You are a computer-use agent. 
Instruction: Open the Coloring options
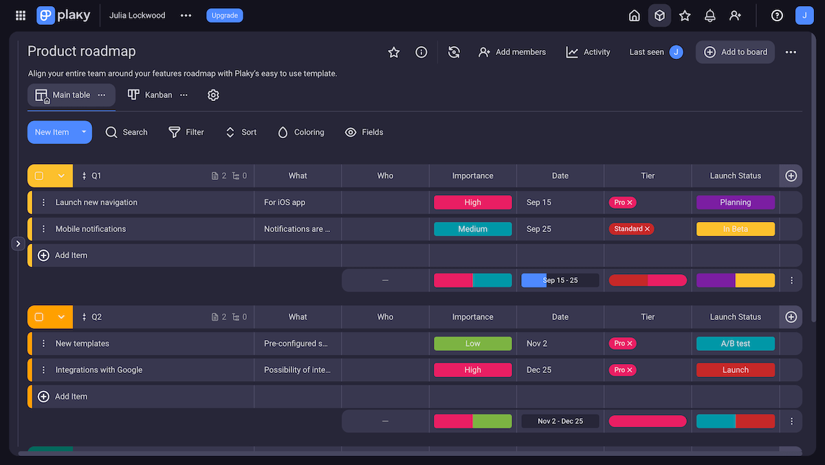tap(300, 132)
